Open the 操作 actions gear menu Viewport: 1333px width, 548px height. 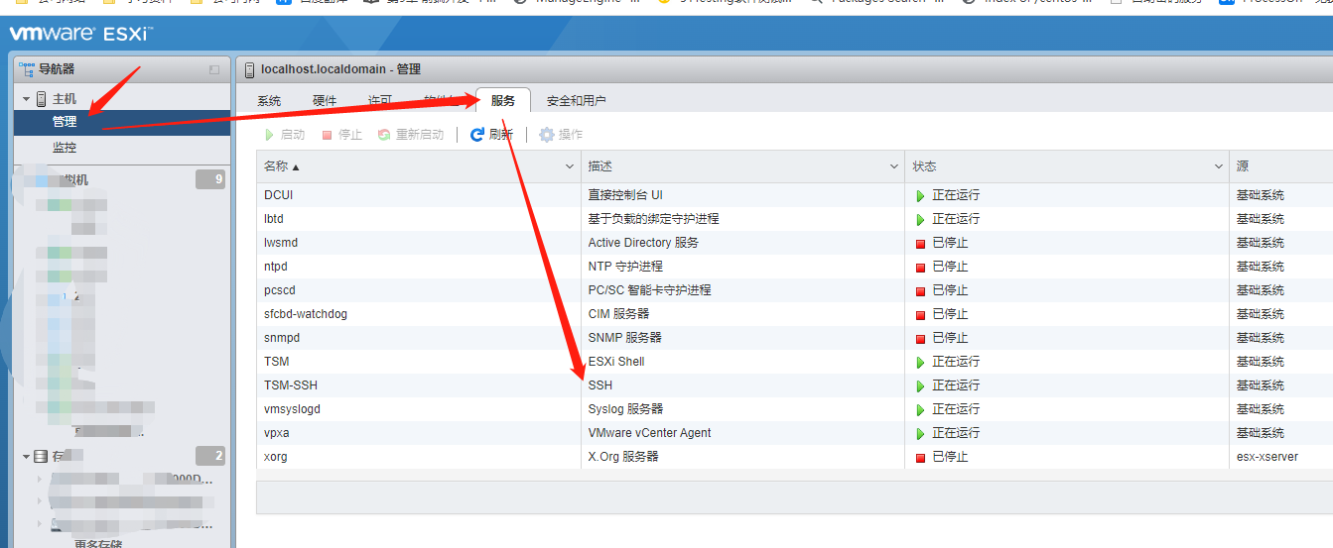pyautogui.click(x=561, y=135)
